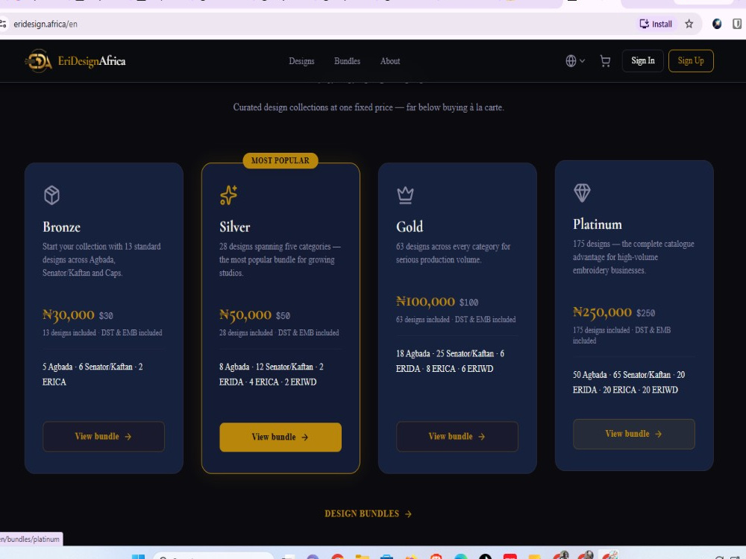Open the shield extension icon in toolbar
The height and width of the screenshot is (559, 746).
pyautogui.click(x=737, y=24)
